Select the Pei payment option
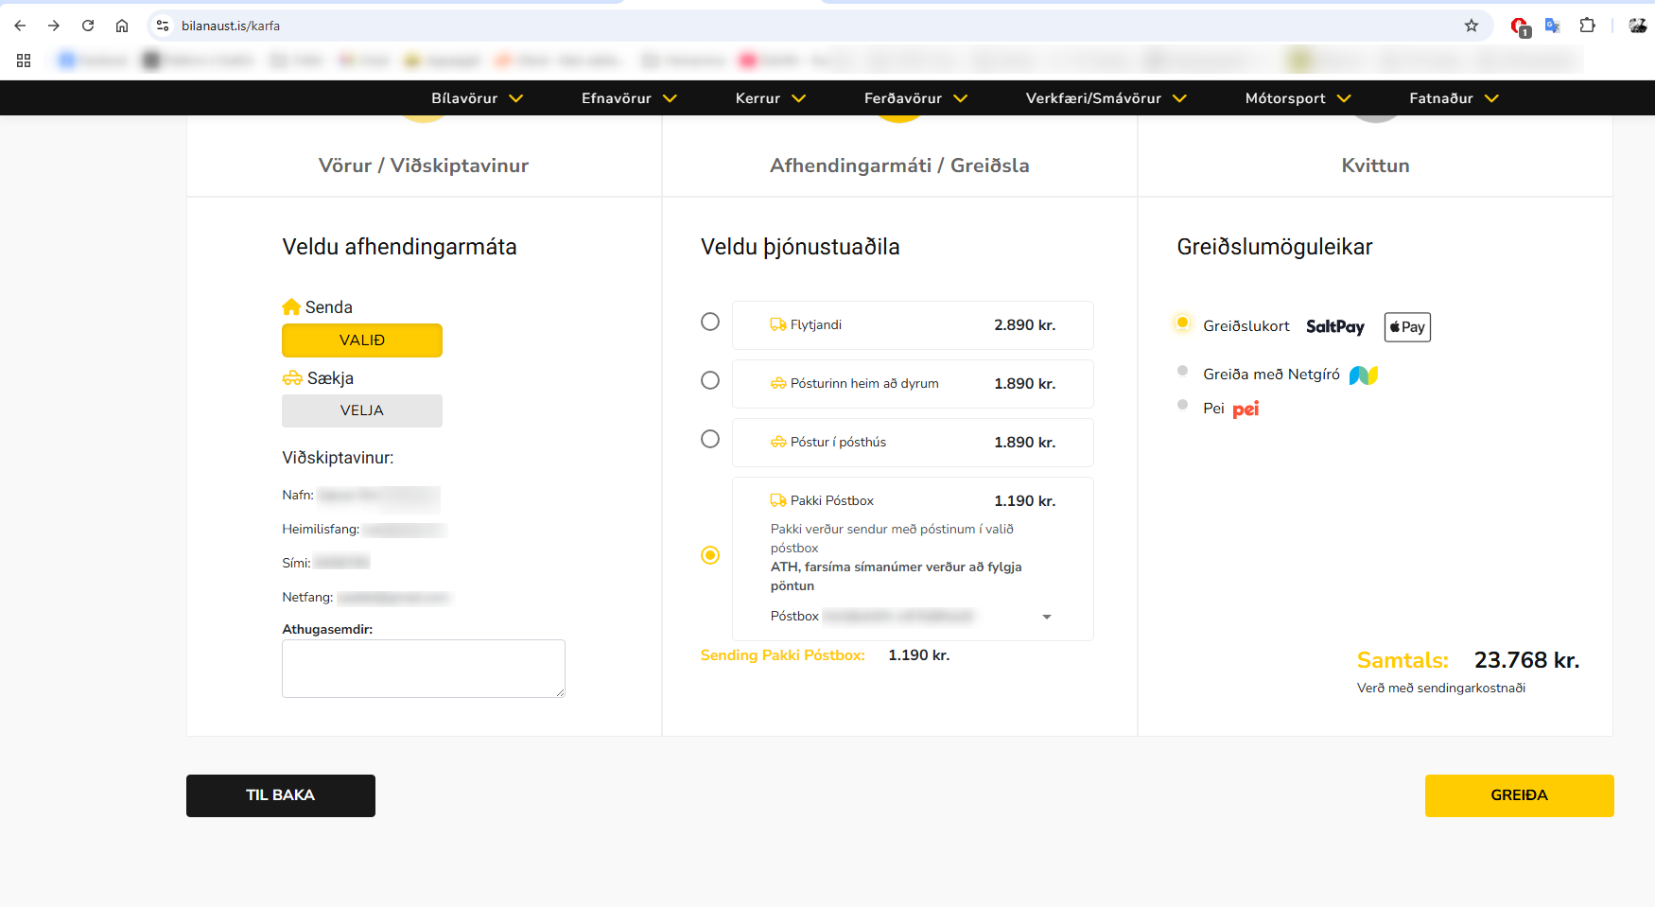Image resolution: width=1655 pixels, height=907 pixels. (1183, 406)
